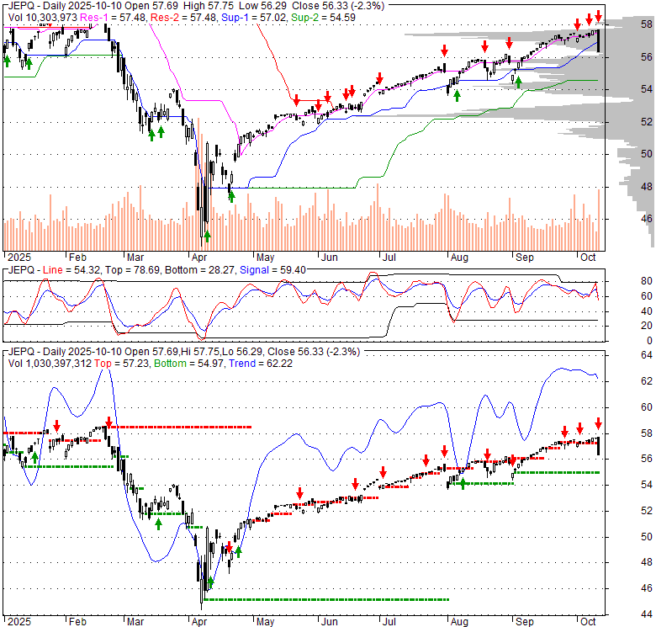Click Close 56.33 (-2.3%) in the top chart header

[x=338, y=6]
